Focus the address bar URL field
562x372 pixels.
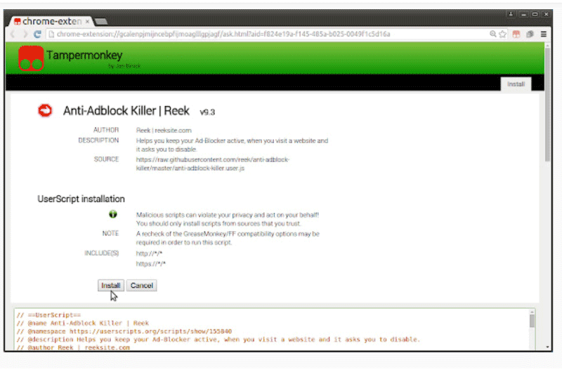click(x=269, y=34)
